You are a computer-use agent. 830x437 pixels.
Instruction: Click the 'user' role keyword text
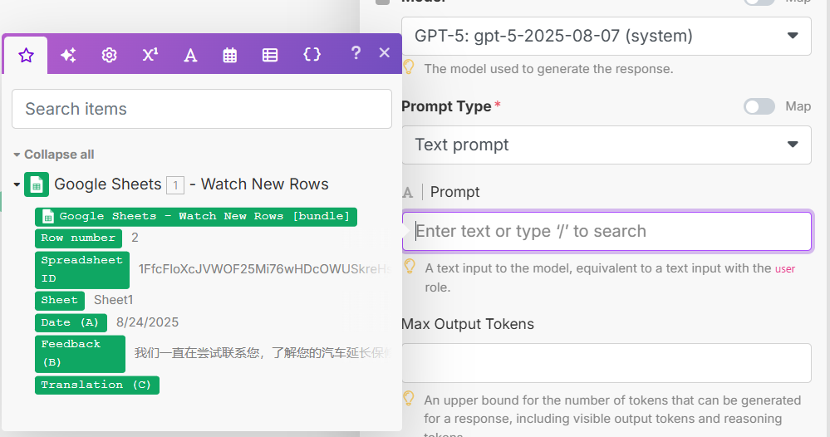[x=785, y=268]
